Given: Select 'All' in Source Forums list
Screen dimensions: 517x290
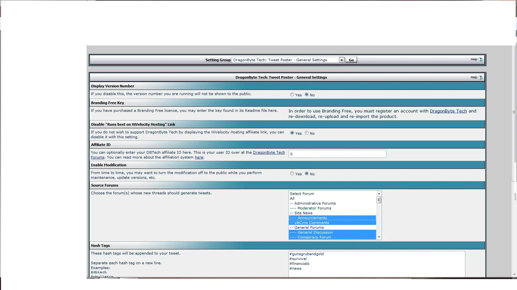Looking at the screenshot, I should point(332,198).
